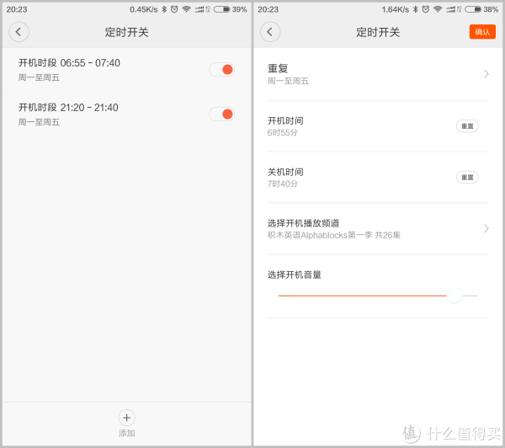Open the 选择开机播放频道 channel chevron
The width and height of the screenshot is (505, 448).
pos(486,228)
